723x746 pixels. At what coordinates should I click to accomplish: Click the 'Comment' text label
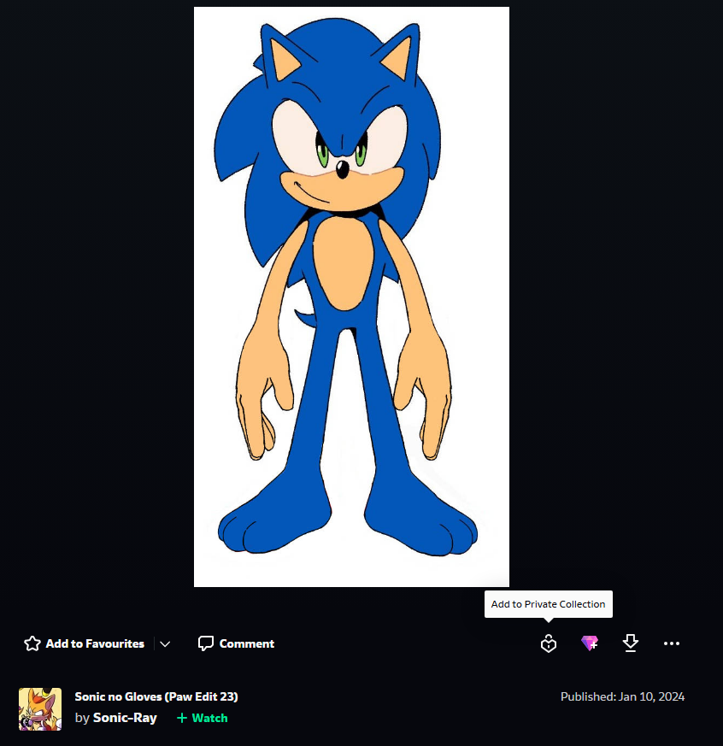[x=246, y=643]
